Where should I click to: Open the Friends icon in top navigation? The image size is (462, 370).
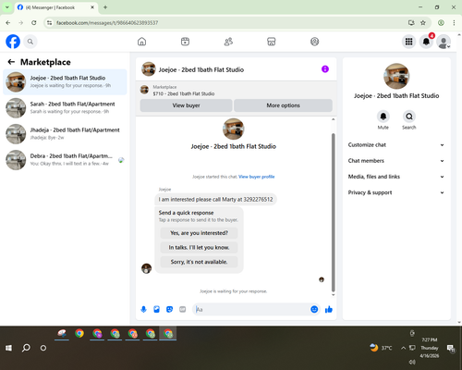(228, 42)
